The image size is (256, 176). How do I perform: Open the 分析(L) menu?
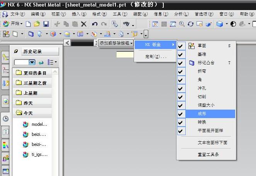pyautogui.click(x=181, y=14)
